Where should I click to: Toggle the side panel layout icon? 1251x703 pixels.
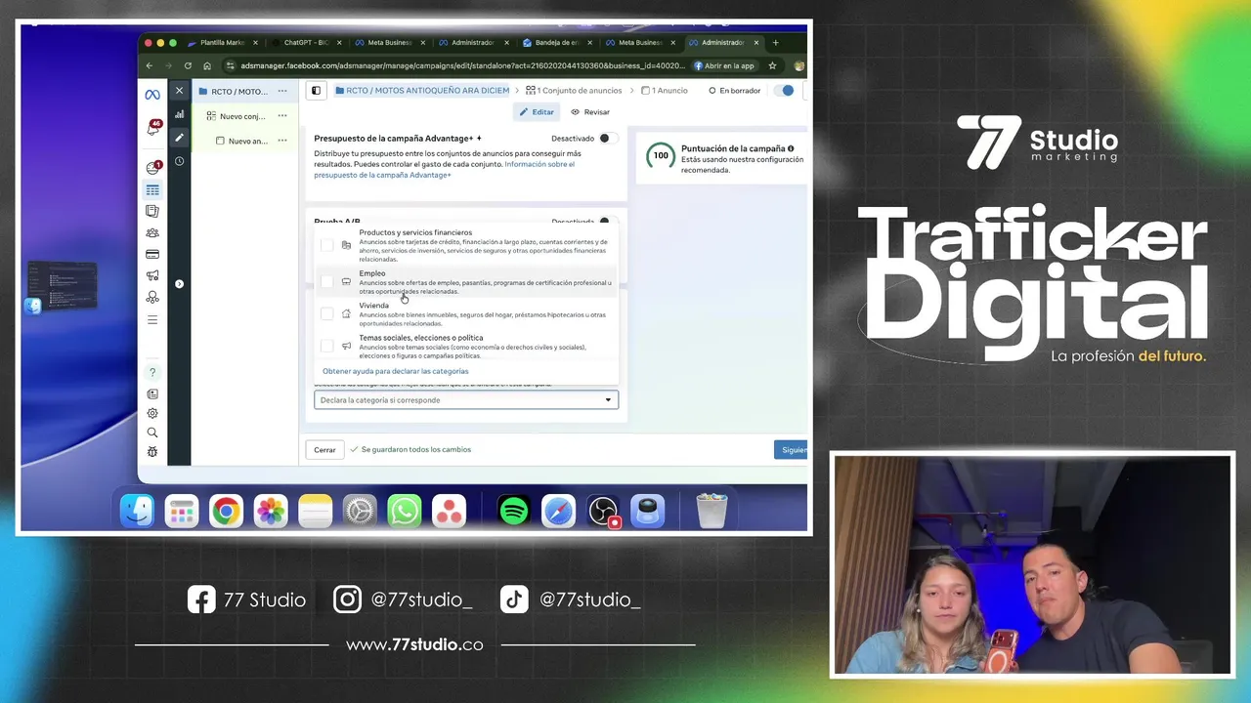click(316, 91)
